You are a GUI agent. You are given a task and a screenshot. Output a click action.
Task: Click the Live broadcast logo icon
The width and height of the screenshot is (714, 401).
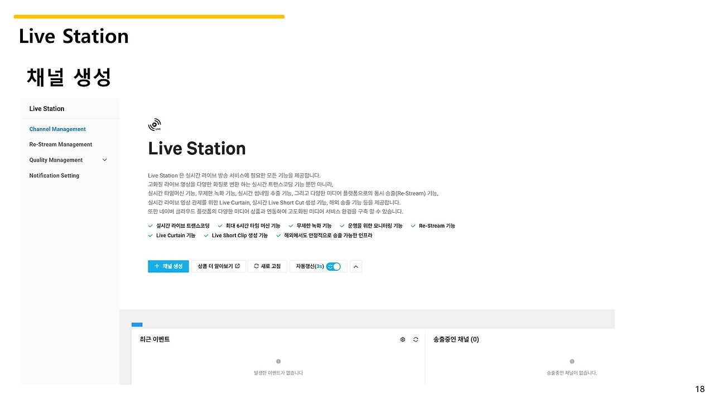click(155, 125)
